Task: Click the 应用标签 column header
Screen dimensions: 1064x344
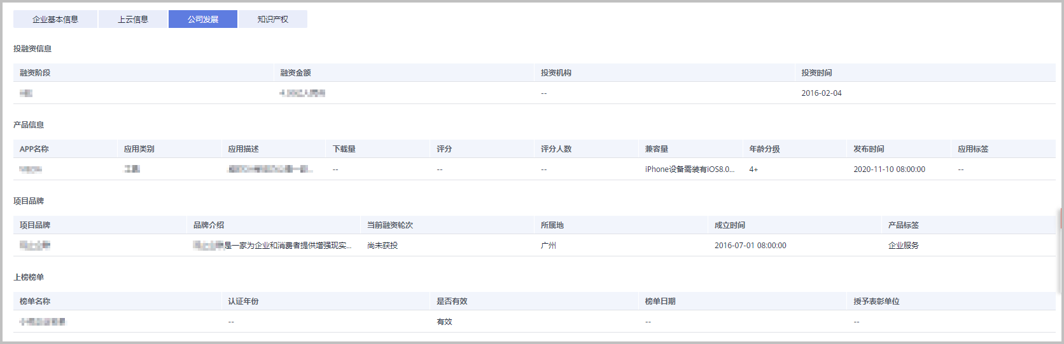Action: 973,149
